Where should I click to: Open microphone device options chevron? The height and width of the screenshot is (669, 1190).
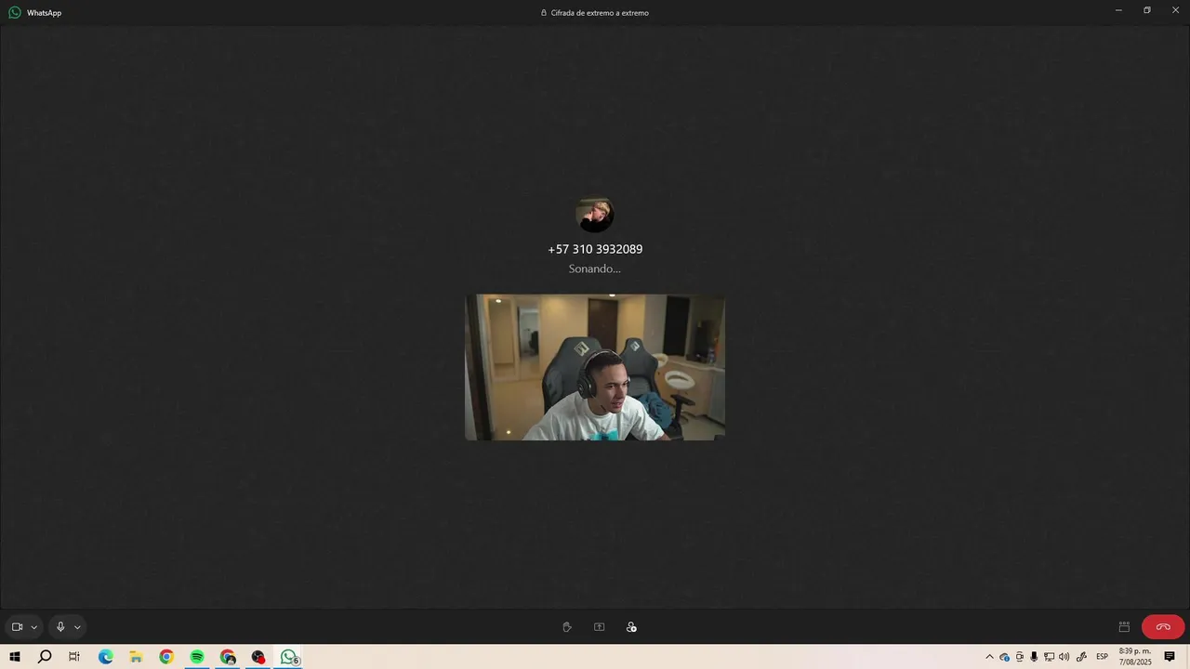point(77,627)
